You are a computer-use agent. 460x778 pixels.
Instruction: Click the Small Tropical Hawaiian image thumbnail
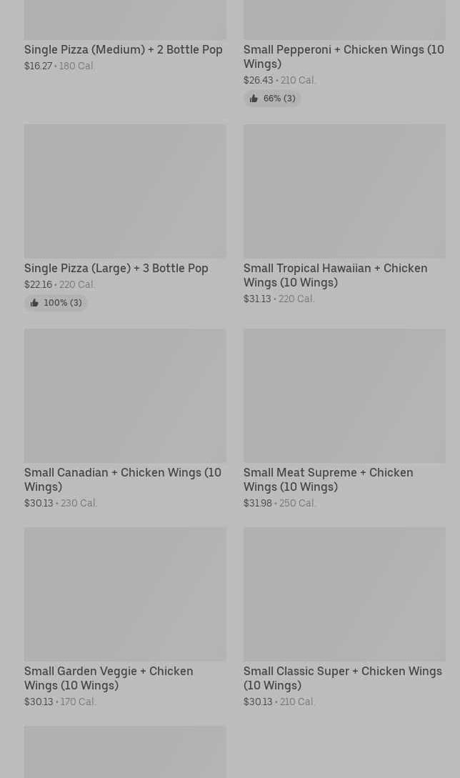(344, 191)
